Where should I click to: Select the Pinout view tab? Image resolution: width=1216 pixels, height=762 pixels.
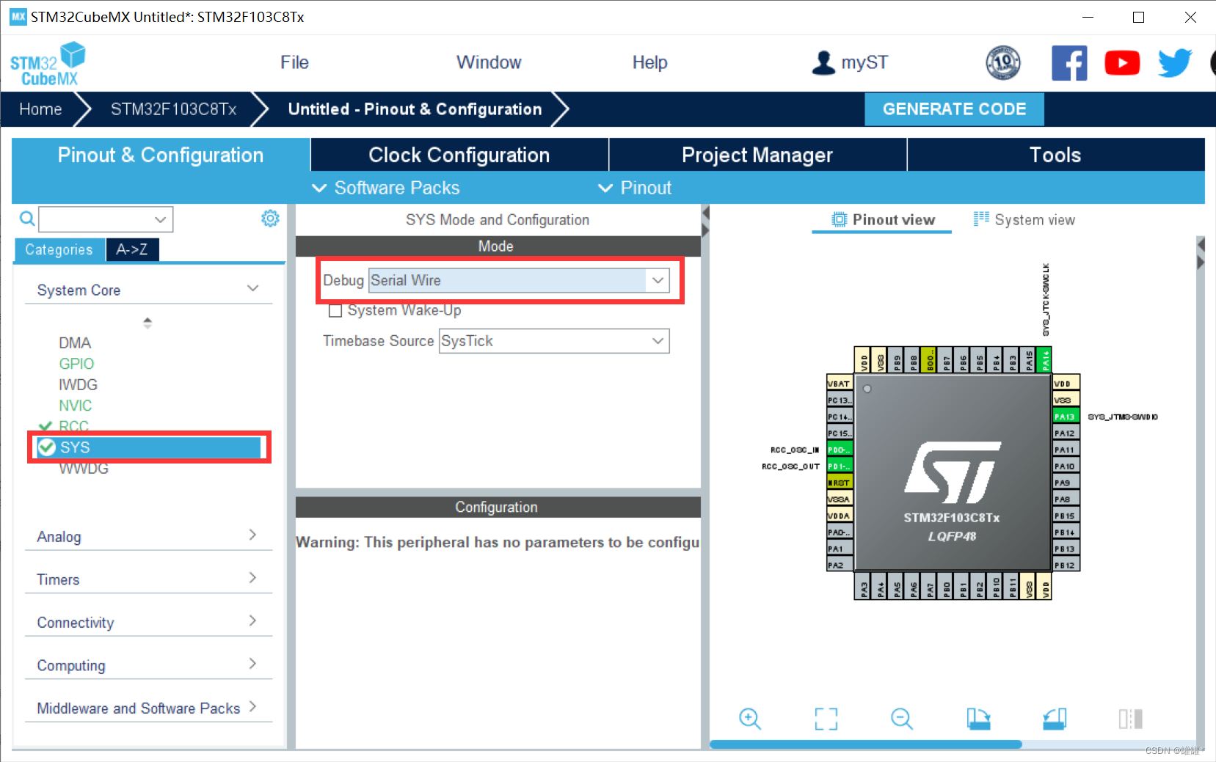(883, 219)
